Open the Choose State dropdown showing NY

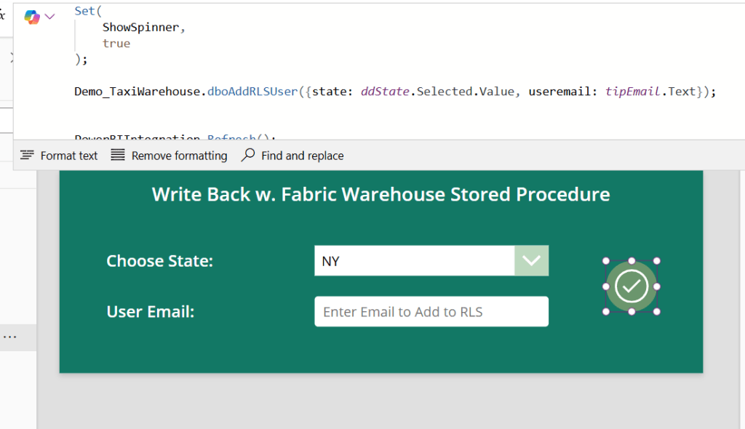pos(415,260)
